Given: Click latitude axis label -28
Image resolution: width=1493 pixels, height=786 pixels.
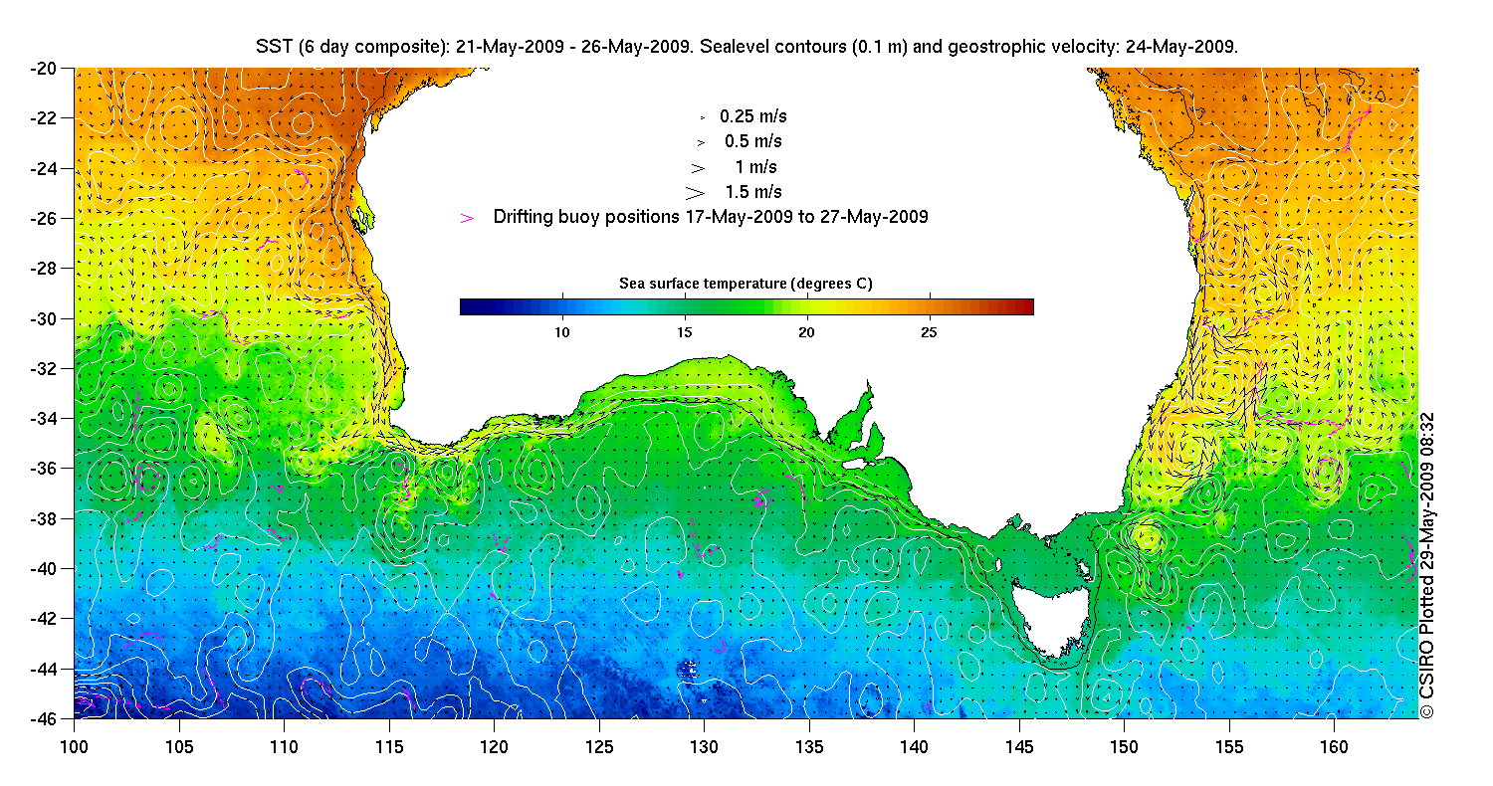Looking at the screenshot, I should 45,268.
